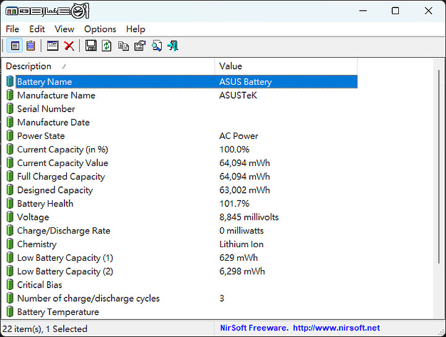Open the File menu
The image size is (446, 337).
[12, 29]
